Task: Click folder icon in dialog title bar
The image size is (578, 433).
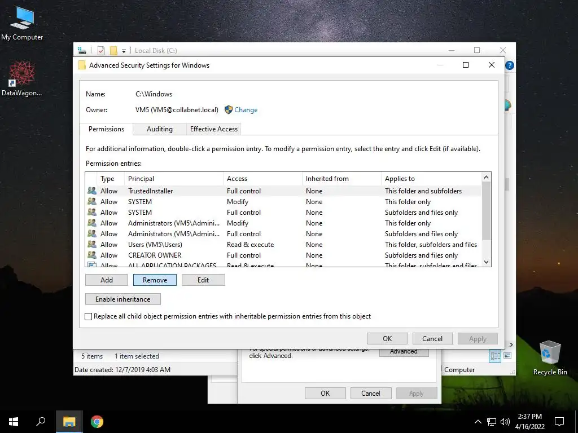Action: coord(82,65)
